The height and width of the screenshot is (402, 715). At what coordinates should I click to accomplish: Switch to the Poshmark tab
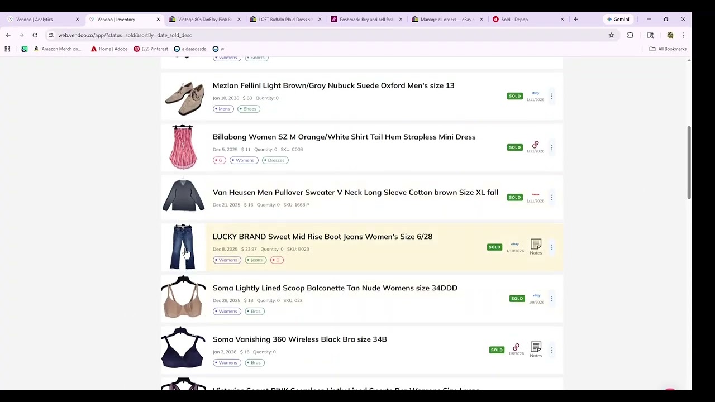point(366,20)
